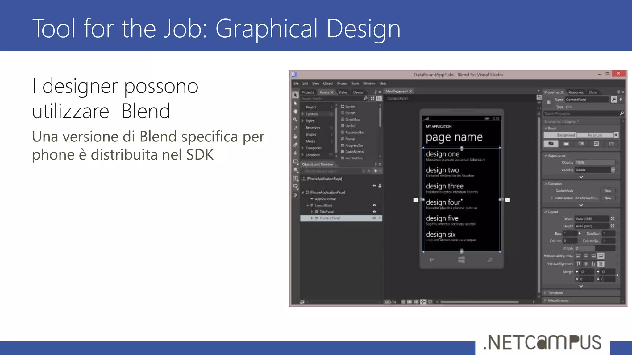Expand the Transform properties section
This screenshot has height=355, width=632.
click(546, 293)
